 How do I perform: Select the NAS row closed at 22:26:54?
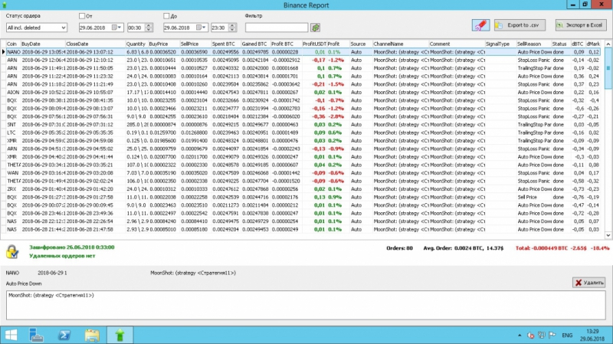click(303, 221)
